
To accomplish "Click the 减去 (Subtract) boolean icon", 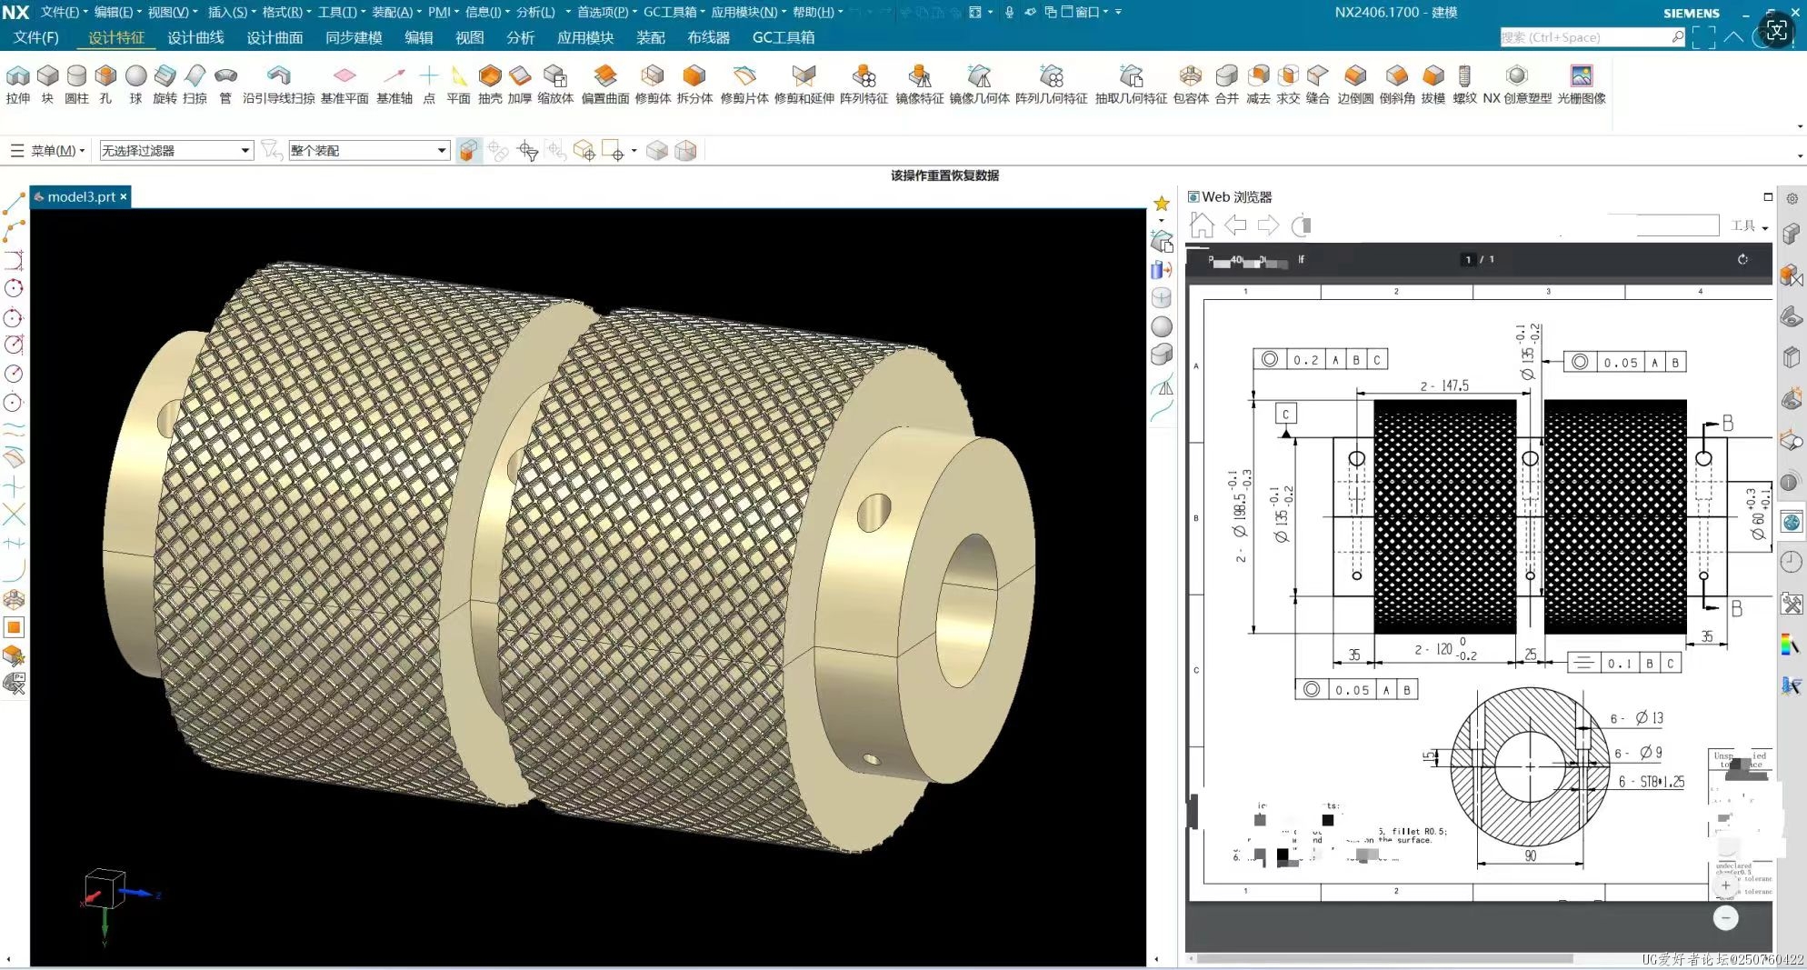I will point(1258,84).
